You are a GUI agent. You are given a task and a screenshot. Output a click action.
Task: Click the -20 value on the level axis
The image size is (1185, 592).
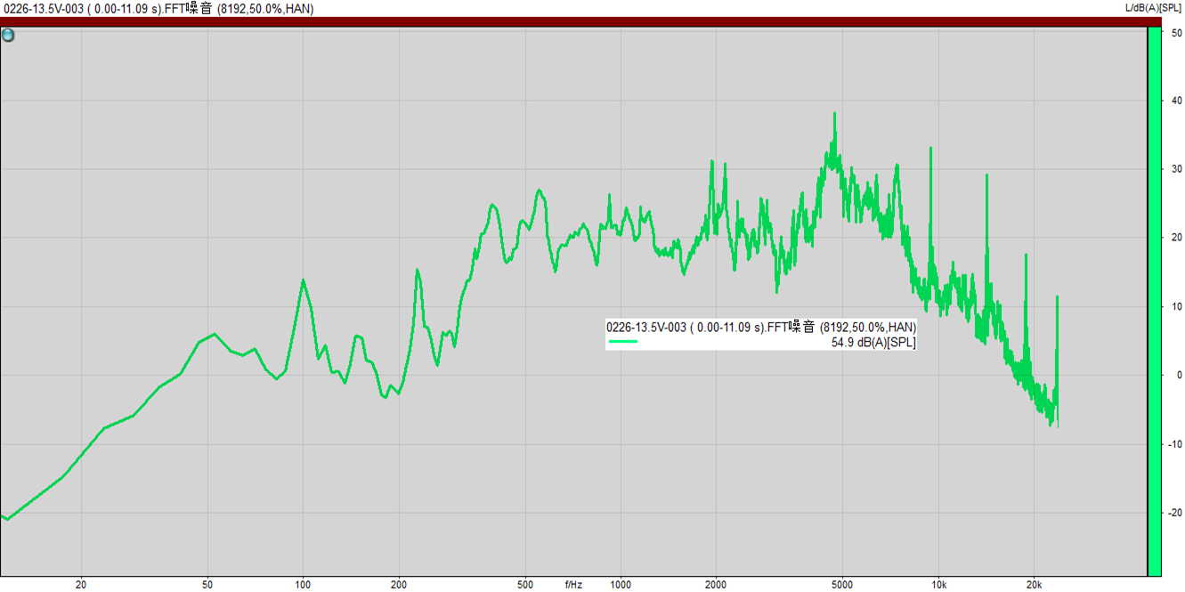1175,513
